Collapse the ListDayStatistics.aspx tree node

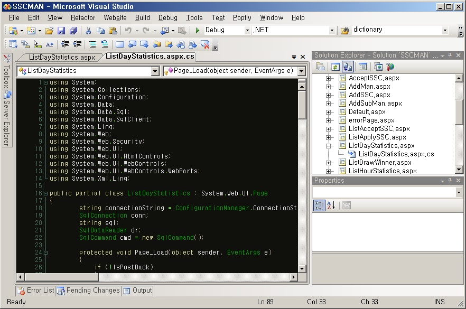[328, 146]
